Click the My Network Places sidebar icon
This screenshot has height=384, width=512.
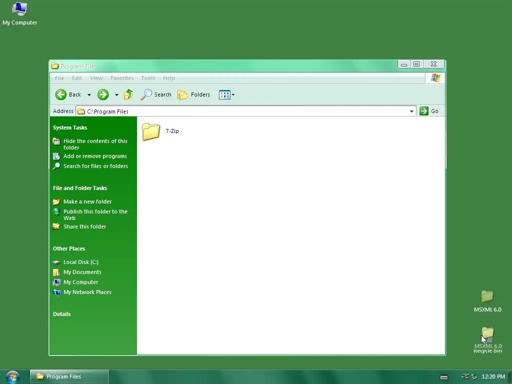point(56,292)
